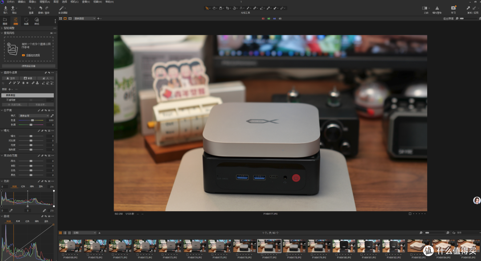Select the Rotate straighten cursor tool
This screenshot has width=481, height=261.
(234, 8)
